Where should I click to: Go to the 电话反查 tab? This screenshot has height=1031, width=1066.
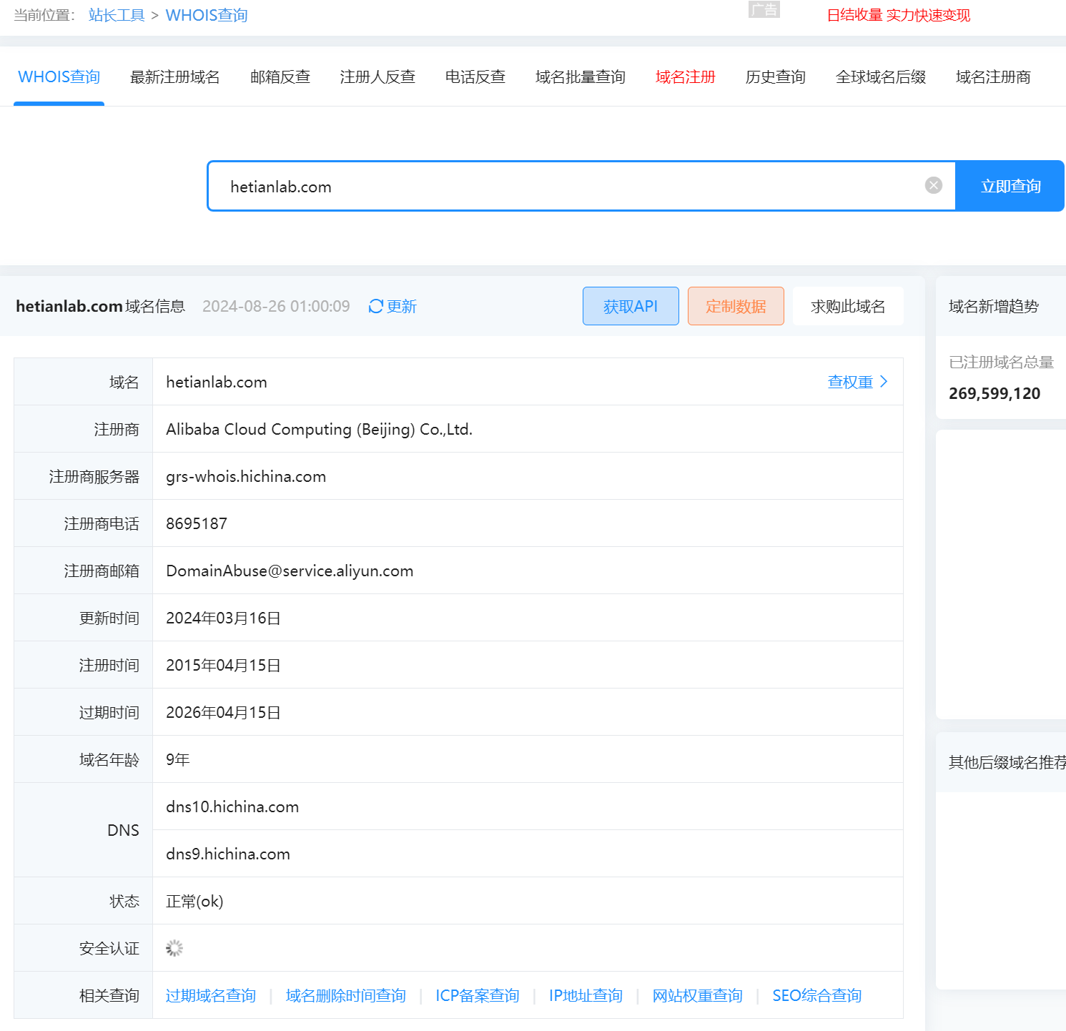click(x=475, y=77)
